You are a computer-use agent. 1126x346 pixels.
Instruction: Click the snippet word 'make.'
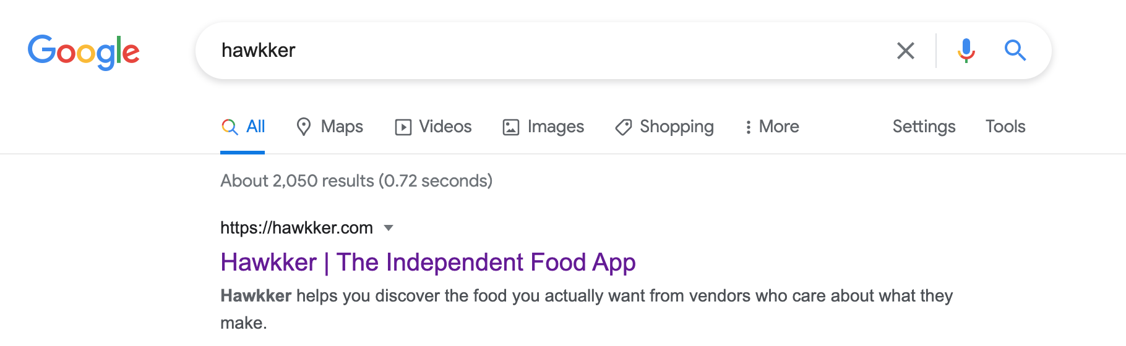(x=243, y=323)
